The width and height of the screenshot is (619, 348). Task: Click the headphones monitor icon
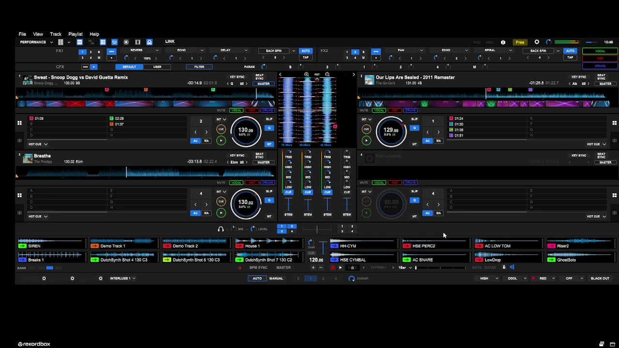(221, 229)
